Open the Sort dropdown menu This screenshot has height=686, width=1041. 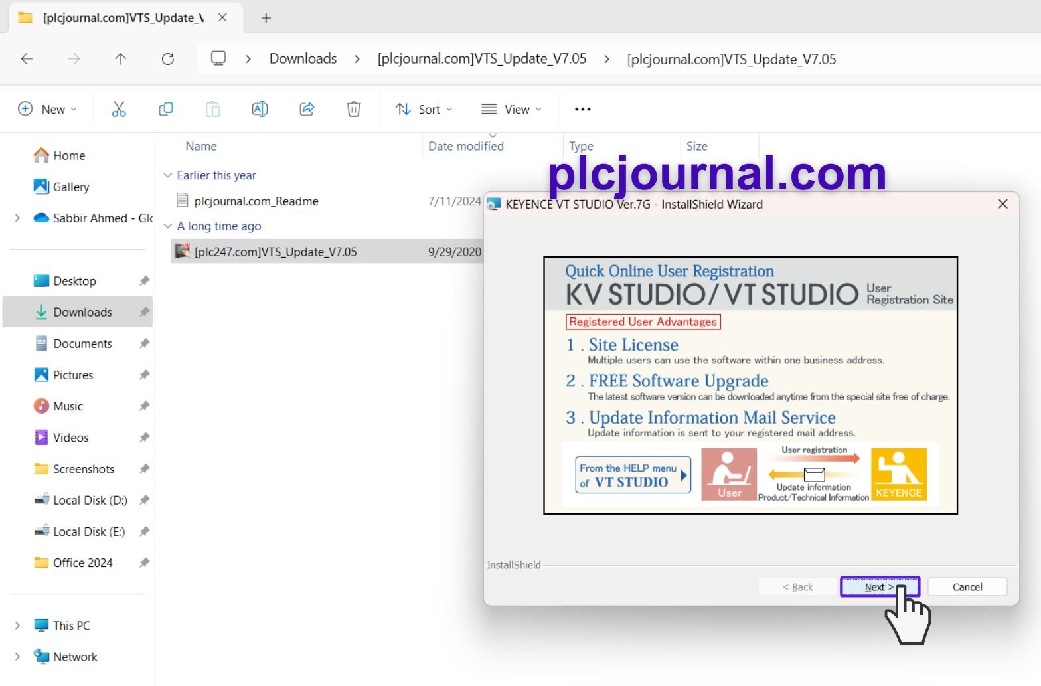coord(424,109)
